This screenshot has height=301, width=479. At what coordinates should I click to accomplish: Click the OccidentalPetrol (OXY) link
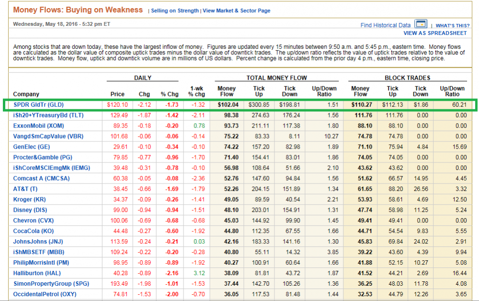coord(45,294)
